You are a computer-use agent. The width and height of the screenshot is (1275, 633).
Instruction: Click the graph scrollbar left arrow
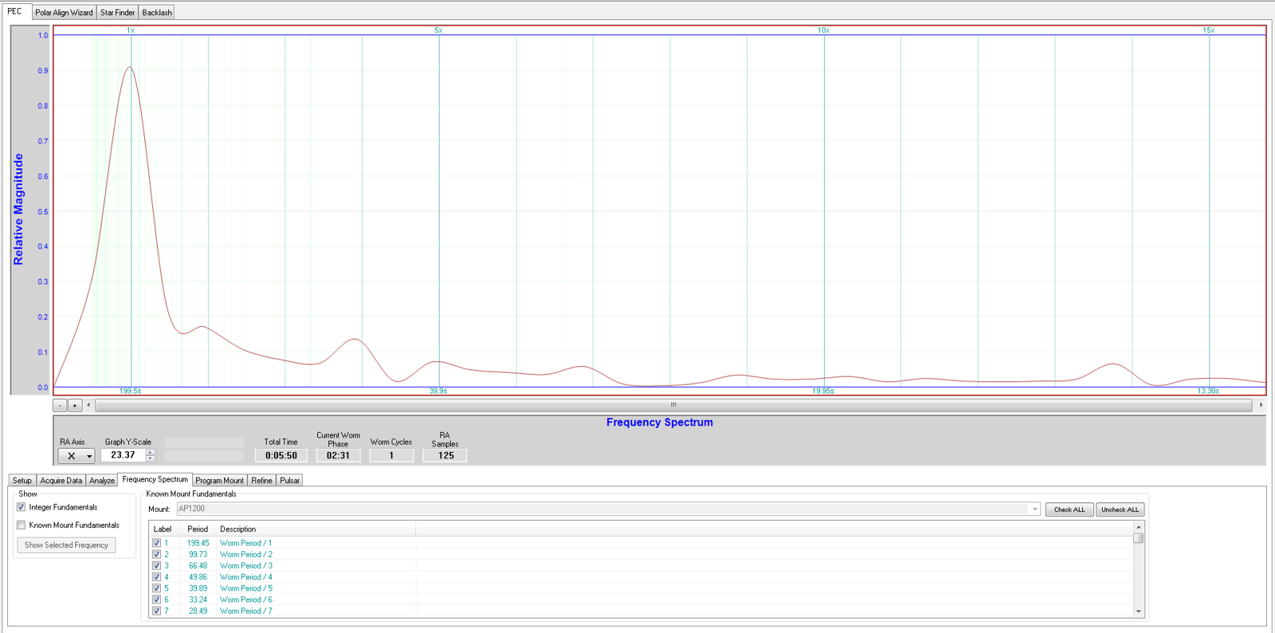pos(88,406)
